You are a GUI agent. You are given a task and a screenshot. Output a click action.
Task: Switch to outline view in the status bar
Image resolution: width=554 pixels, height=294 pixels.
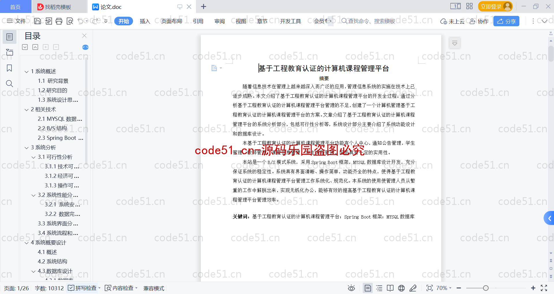(x=379, y=288)
